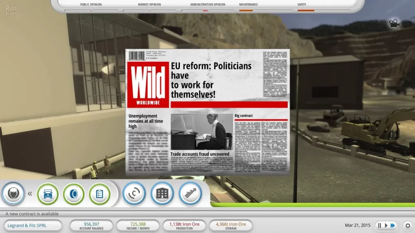Viewport: 415px width, 233px height.
Task: Enable fast-forward game speed
Action: pos(393,225)
